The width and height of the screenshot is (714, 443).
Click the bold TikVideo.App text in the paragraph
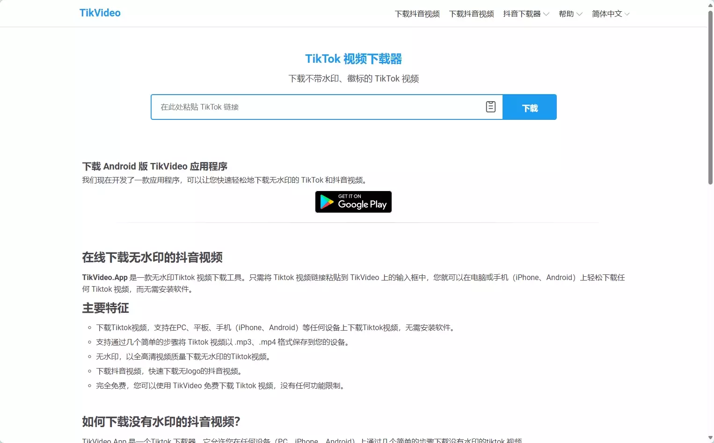pyautogui.click(x=105, y=278)
